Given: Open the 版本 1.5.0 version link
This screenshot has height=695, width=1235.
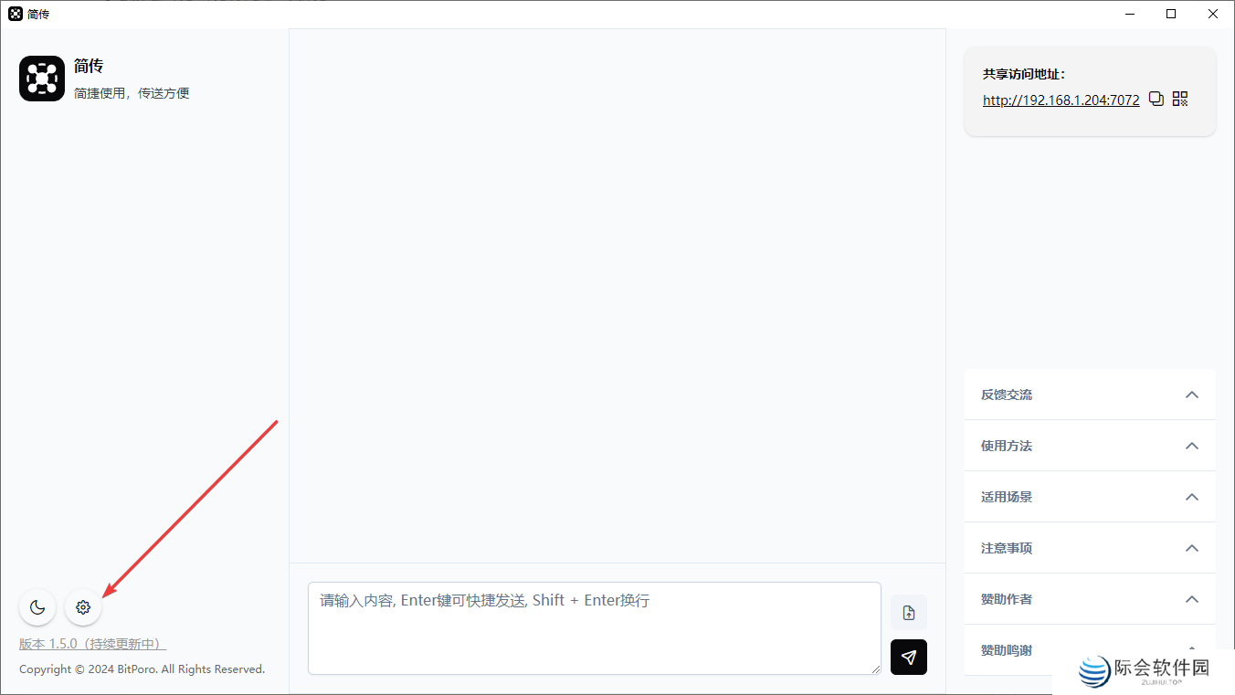Looking at the screenshot, I should 92,644.
